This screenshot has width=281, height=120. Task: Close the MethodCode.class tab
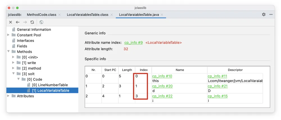(x=60, y=15)
